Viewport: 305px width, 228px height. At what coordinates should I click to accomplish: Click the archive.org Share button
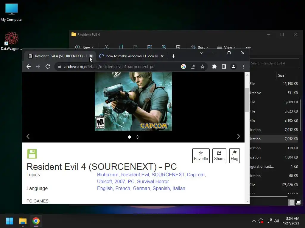click(219, 156)
